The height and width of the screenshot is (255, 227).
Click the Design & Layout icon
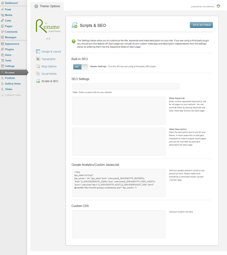[38, 52]
